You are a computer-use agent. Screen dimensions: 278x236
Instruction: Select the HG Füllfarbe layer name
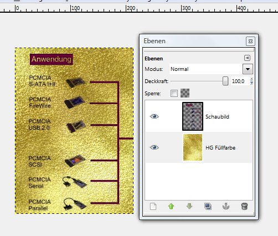pyautogui.click(x=220, y=148)
